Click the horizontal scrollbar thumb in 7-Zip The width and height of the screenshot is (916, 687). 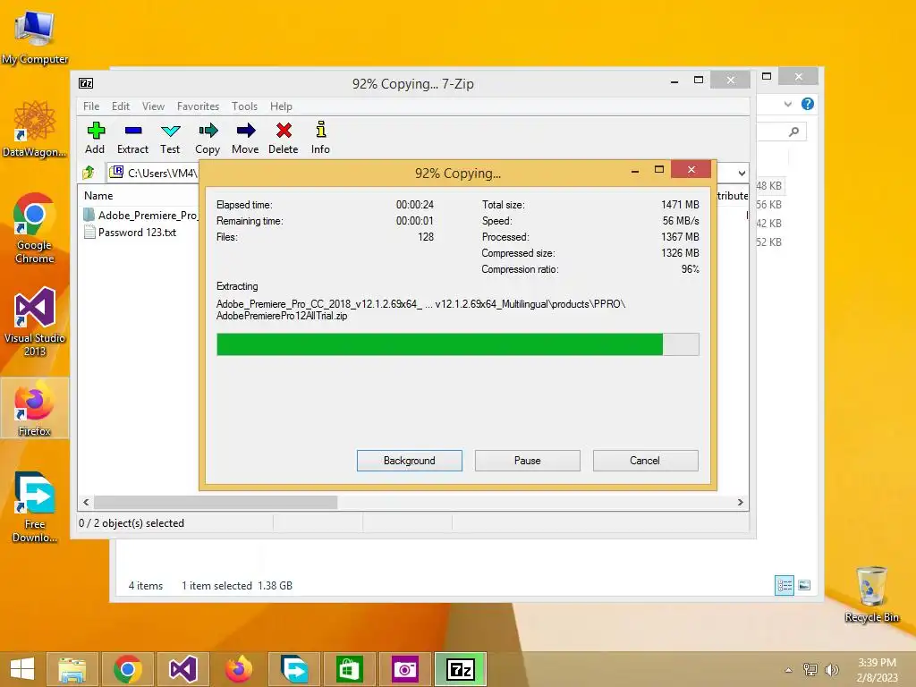click(216, 503)
